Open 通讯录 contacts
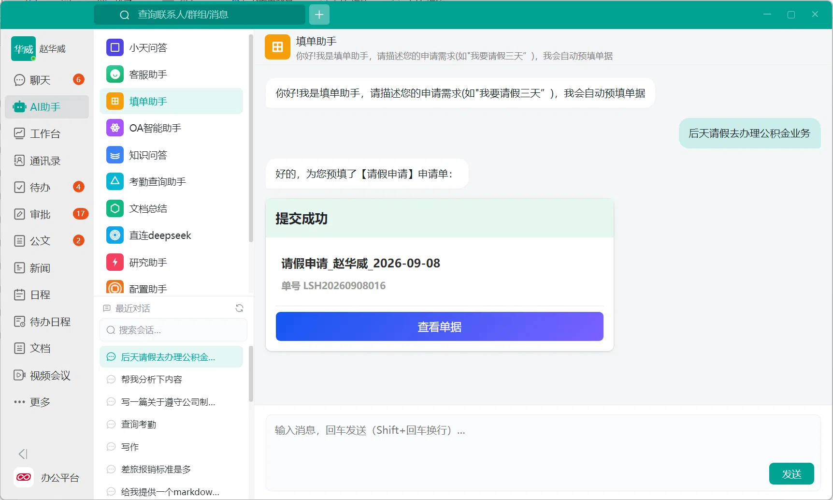Screen dimensions: 833x500 pos(47,161)
